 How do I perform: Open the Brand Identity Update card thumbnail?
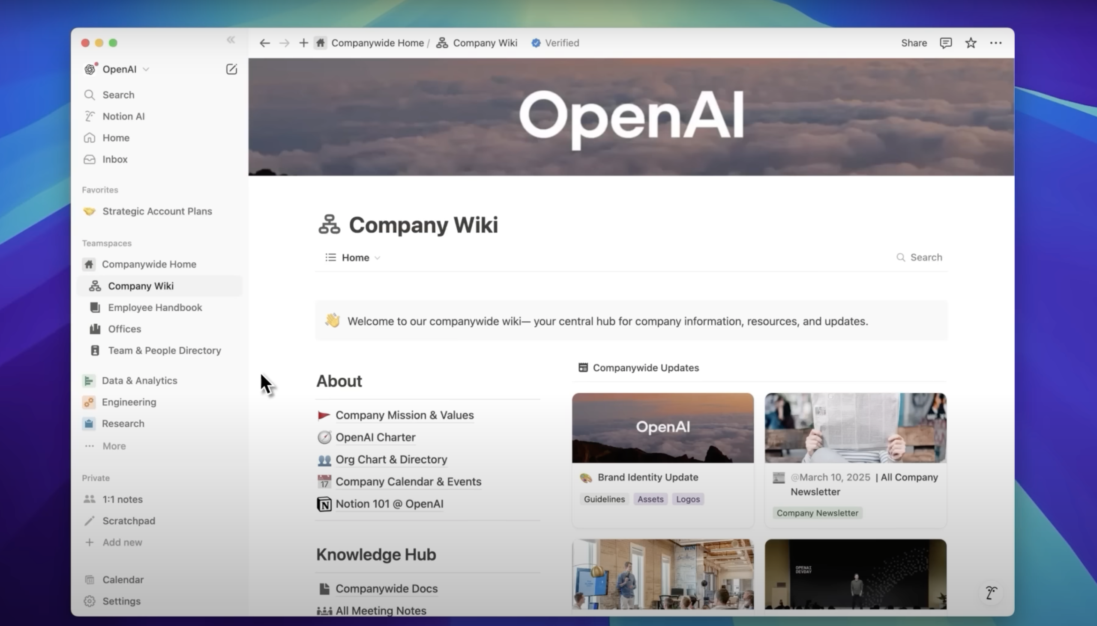click(662, 427)
